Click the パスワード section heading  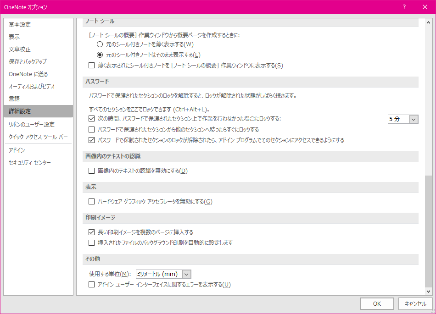click(x=97, y=82)
